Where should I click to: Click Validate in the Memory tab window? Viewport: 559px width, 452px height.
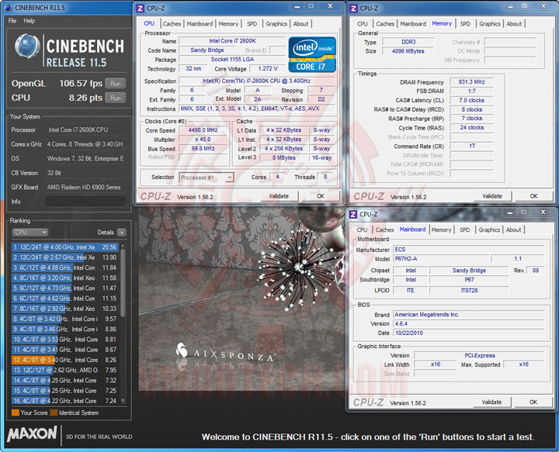pyautogui.click(x=492, y=196)
